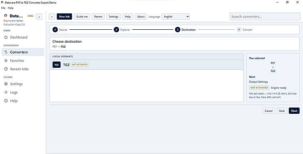The width and height of the screenshot is (303, 154).
Task: Click the Logs list icon
Action: click(x=6, y=92)
